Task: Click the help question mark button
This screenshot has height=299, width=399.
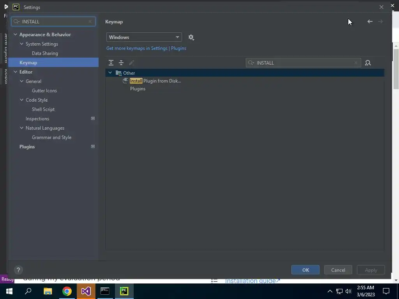Action: pos(18,270)
